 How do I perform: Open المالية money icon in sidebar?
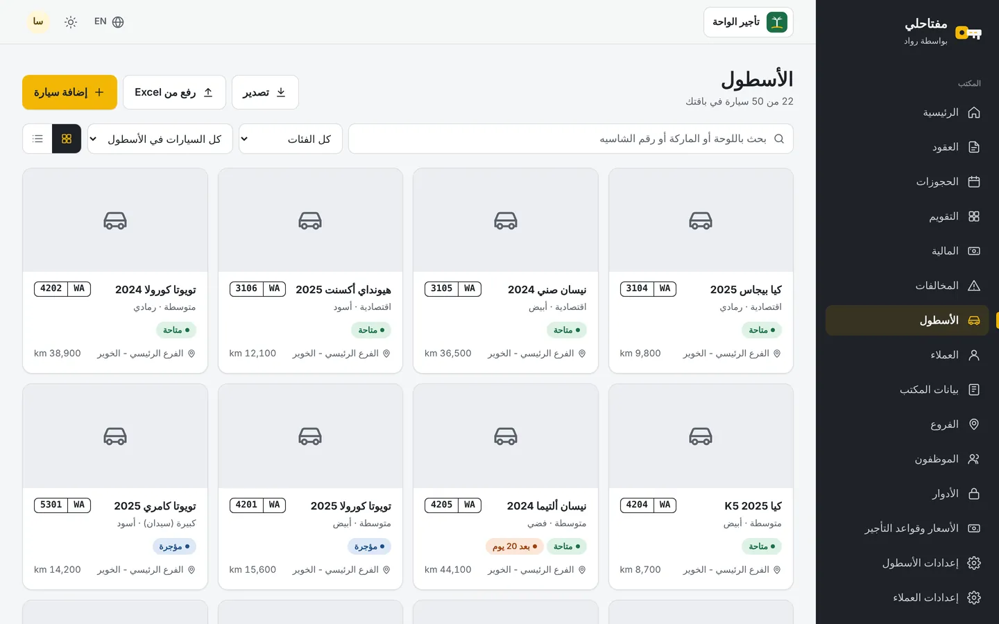[x=974, y=251]
